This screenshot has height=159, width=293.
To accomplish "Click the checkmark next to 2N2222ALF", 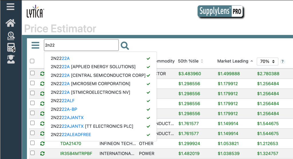I will [149, 101].
